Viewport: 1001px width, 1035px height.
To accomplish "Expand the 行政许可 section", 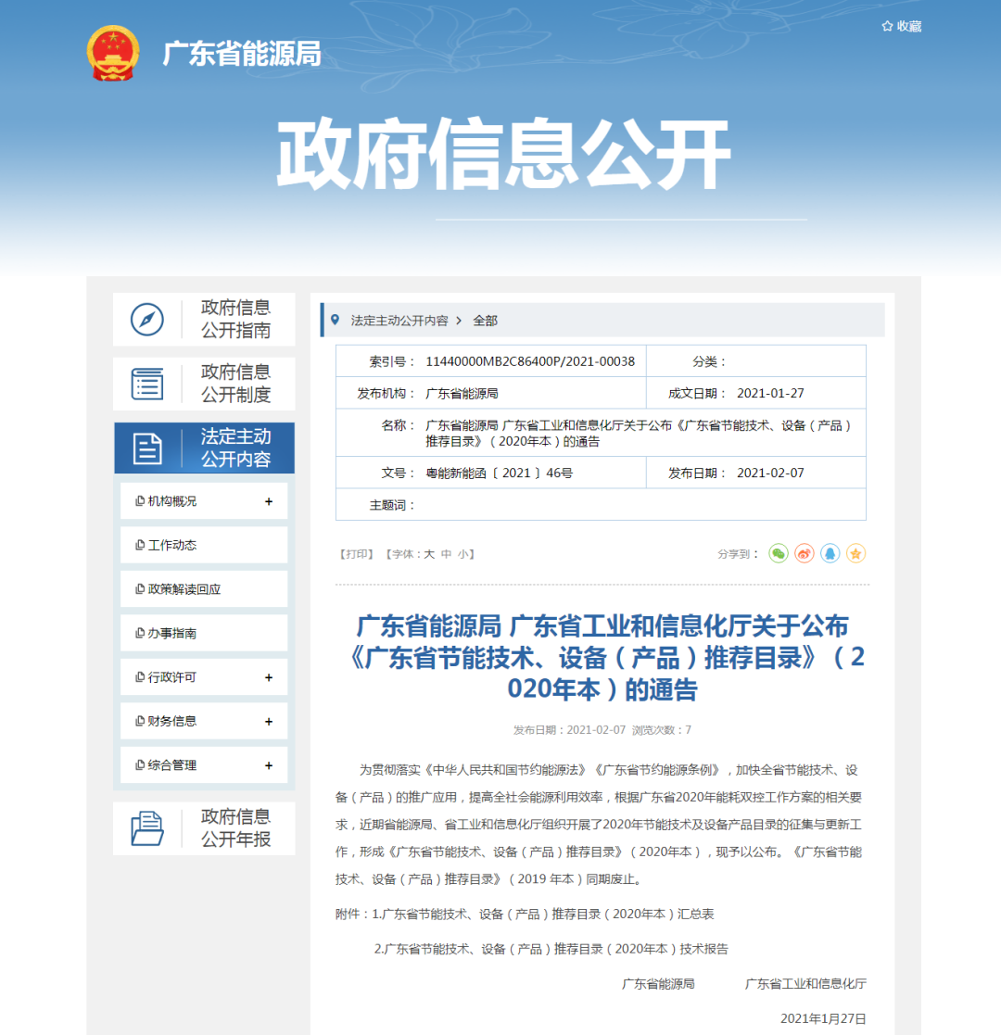I will tap(269, 677).
